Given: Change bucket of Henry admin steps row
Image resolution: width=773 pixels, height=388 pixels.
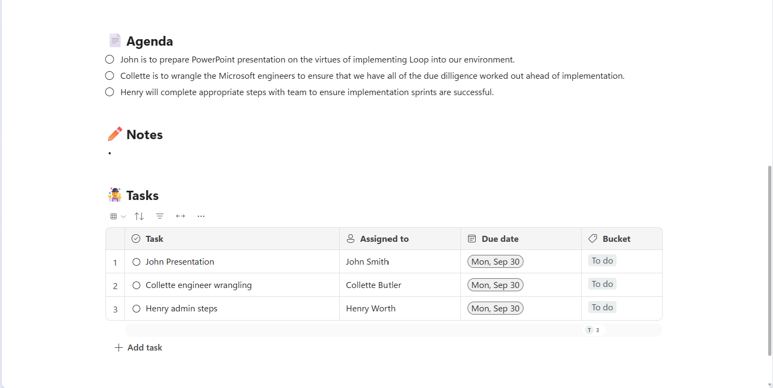Looking at the screenshot, I should 602,308.
